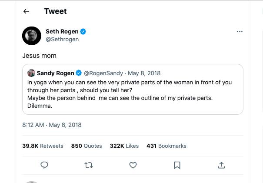Bookmark the tweet with the bookmark icon
The height and width of the screenshot is (183, 263).
tap(177, 165)
